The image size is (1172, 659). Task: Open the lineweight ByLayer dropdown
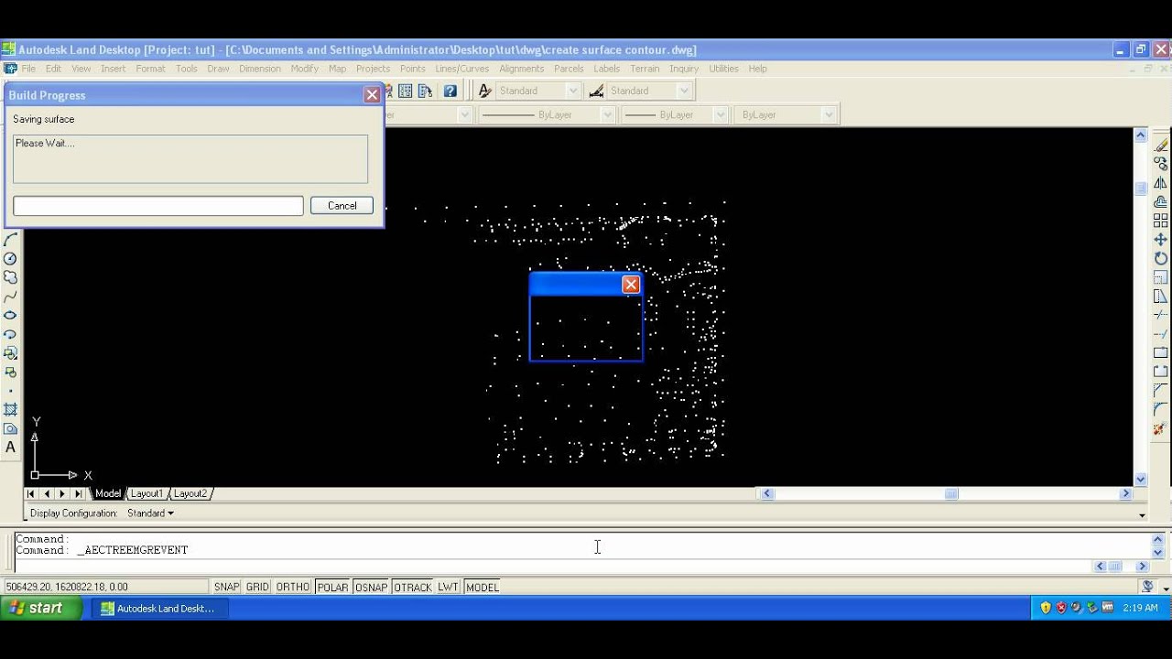click(721, 114)
